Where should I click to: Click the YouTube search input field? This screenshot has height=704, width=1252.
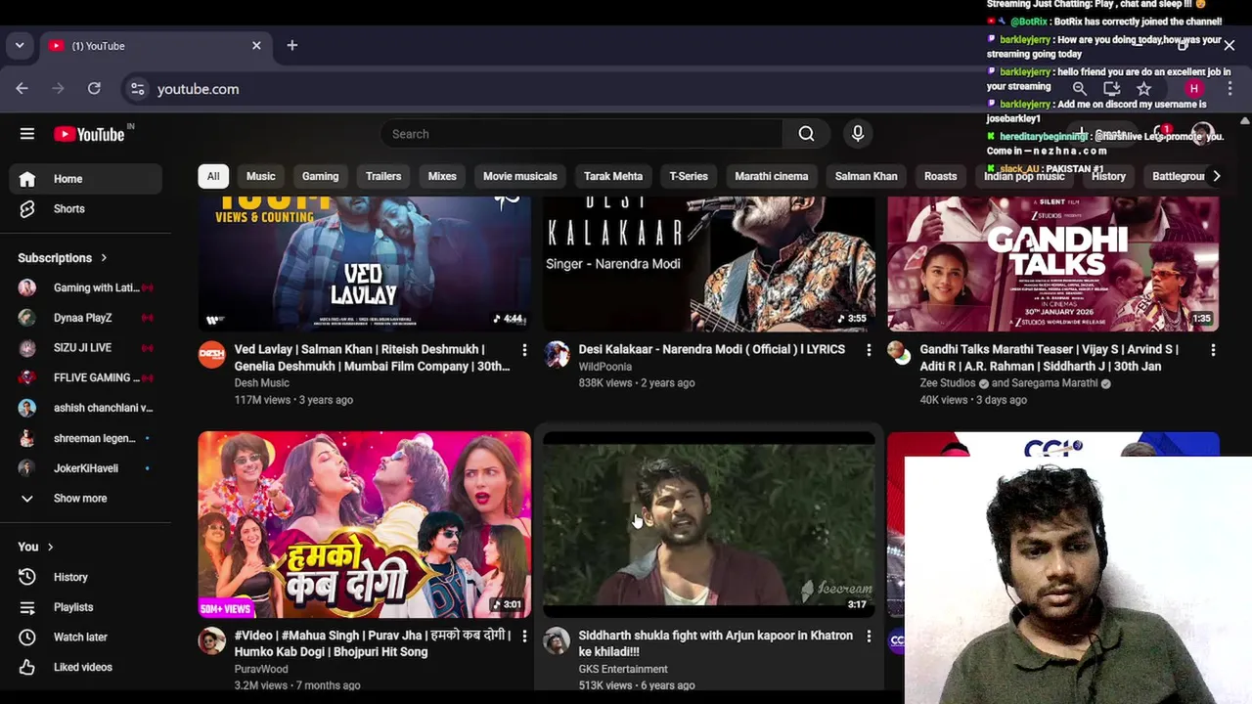(581, 134)
